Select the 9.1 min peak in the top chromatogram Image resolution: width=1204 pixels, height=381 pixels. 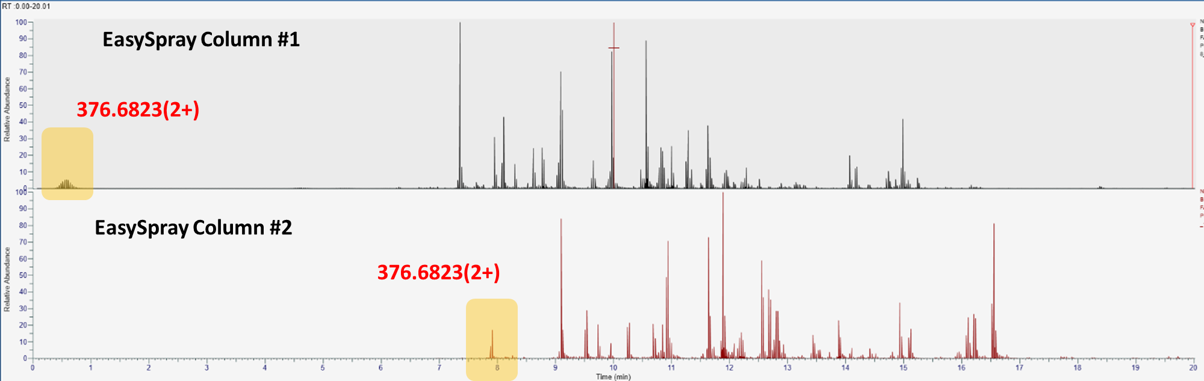coord(560,130)
